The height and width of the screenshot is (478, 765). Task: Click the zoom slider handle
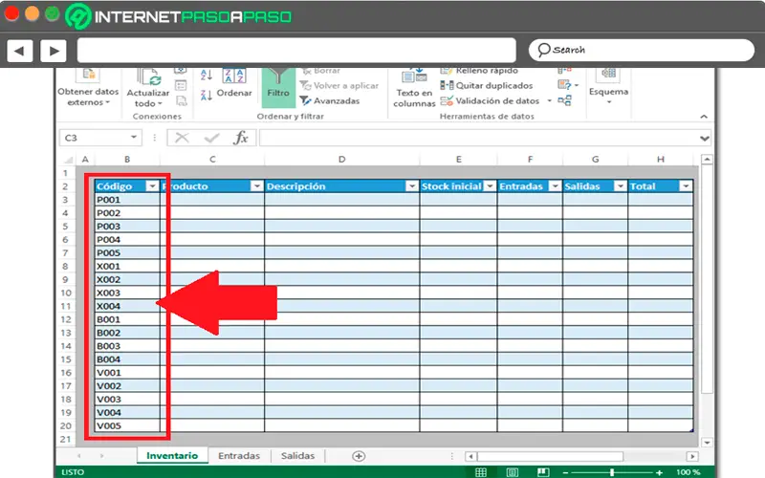pyautogui.click(x=612, y=472)
